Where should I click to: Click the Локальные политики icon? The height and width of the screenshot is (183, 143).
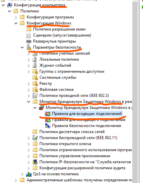coord(35,59)
